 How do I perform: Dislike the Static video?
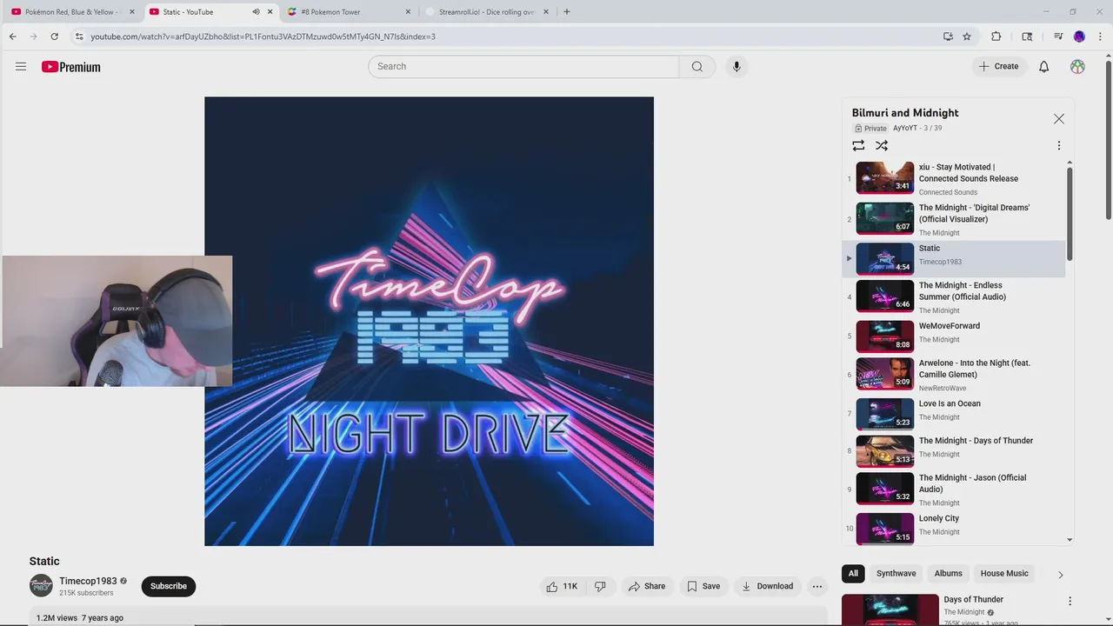pyautogui.click(x=600, y=586)
